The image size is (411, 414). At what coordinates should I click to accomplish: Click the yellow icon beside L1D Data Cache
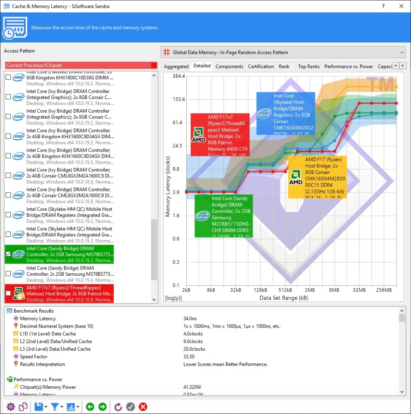coord(16,333)
